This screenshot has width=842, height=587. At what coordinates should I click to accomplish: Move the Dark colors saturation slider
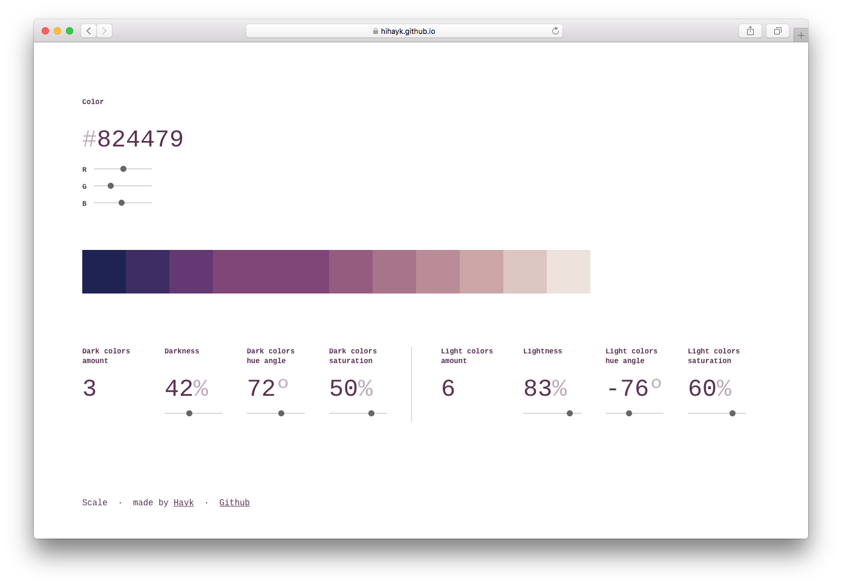pyautogui.click(x=358, y=413)
